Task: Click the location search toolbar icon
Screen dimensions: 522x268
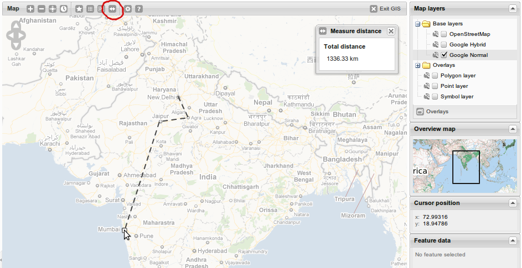Action: (101, 9)
